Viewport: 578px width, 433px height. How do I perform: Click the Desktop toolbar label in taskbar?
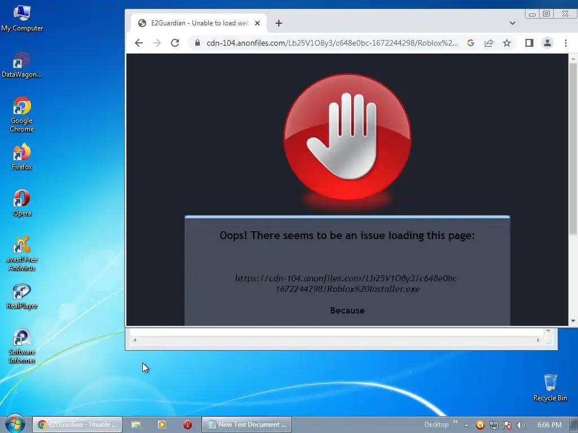coord(436,425)
